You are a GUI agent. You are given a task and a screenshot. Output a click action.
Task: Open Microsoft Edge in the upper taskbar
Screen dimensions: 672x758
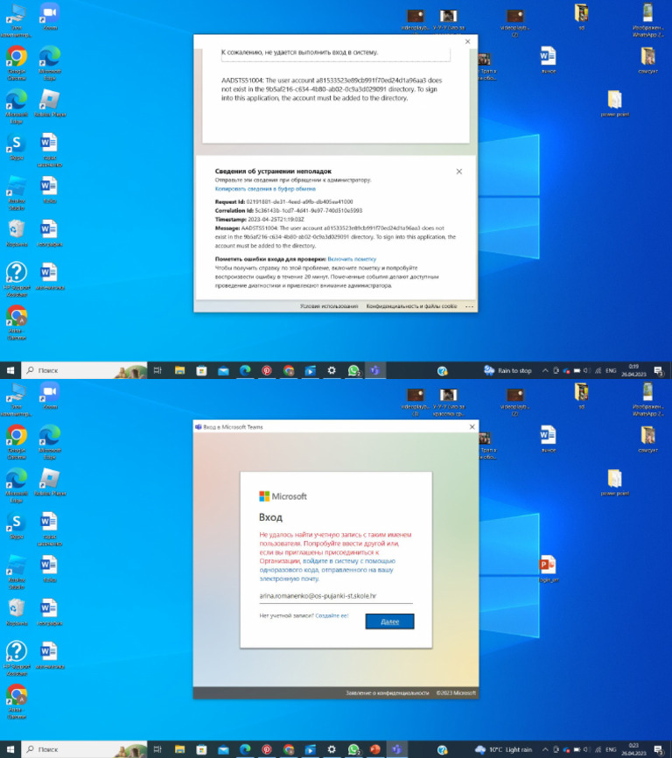tap(245, 371)
